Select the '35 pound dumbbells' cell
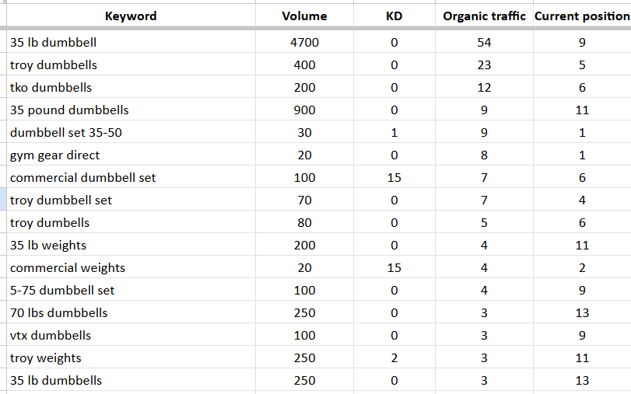This screenshot has height=394, width=631. (131, 110)
